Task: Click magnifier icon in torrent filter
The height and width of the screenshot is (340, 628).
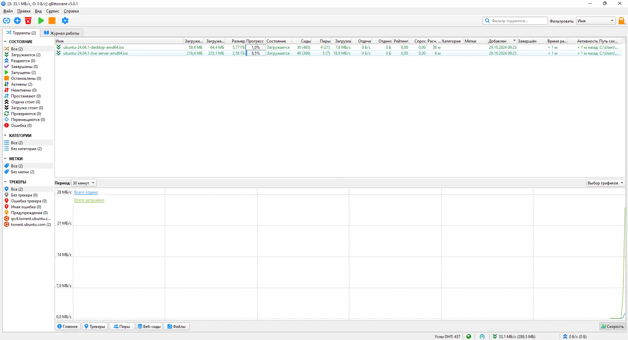Action: pyautogui.click(x=487, y=21)
